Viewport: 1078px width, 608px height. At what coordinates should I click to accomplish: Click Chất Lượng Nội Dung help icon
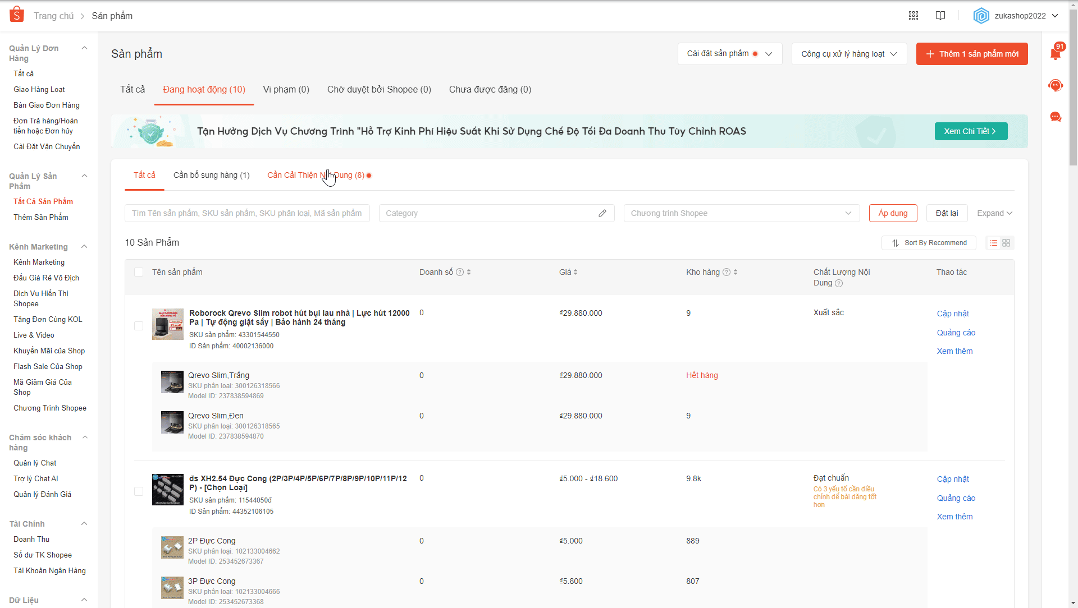coord(839,283)
